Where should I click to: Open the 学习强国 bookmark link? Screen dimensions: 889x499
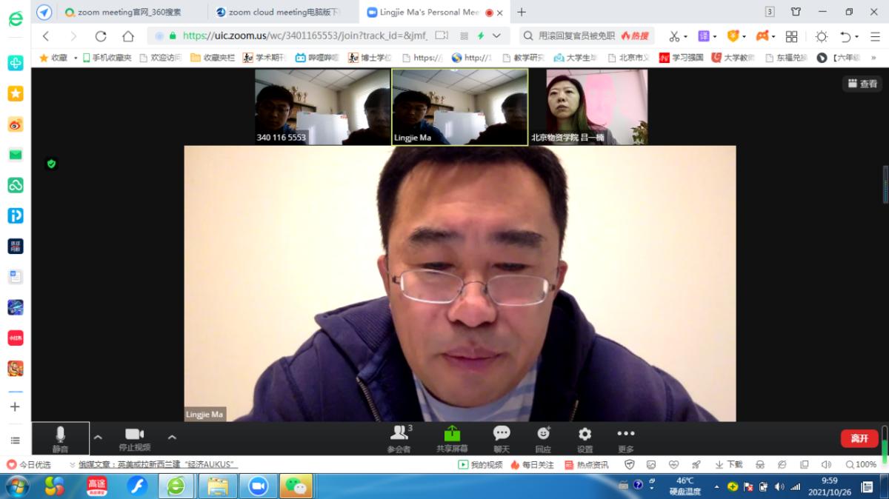coord(682,58)
